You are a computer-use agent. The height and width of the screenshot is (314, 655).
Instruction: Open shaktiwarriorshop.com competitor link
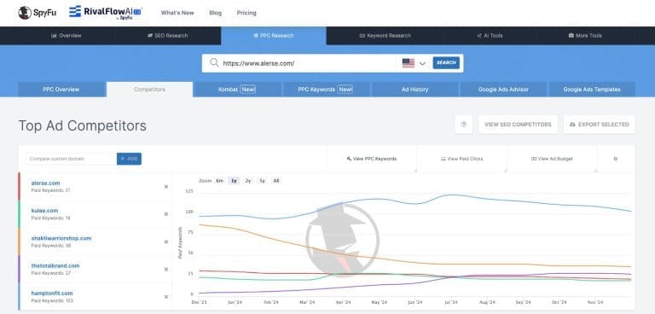(61, 238)
